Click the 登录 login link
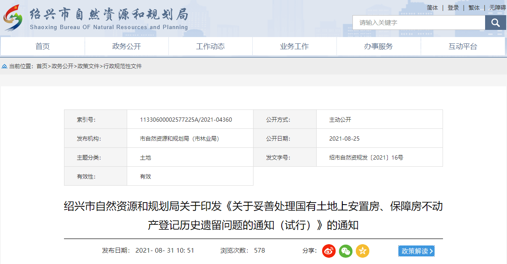The height and width of the screenshot is (264, 507). pos(453,8)
